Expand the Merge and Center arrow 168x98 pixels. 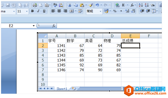click(x=76, y=11)
